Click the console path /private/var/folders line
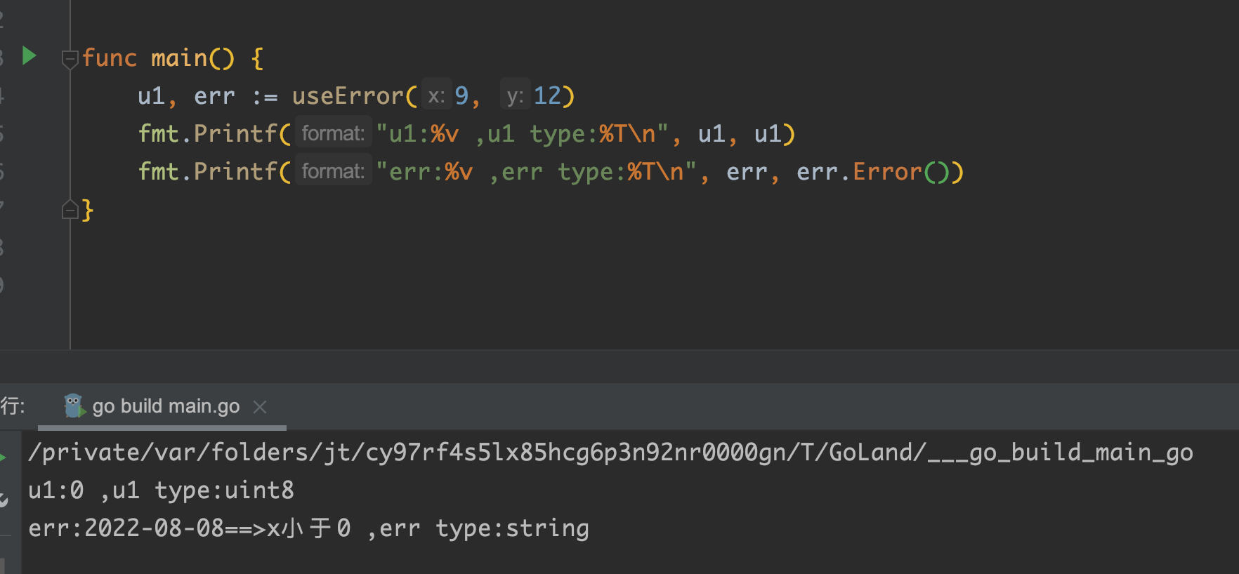The width and height of the screenshot is (1239, 574). coord(610,453)
